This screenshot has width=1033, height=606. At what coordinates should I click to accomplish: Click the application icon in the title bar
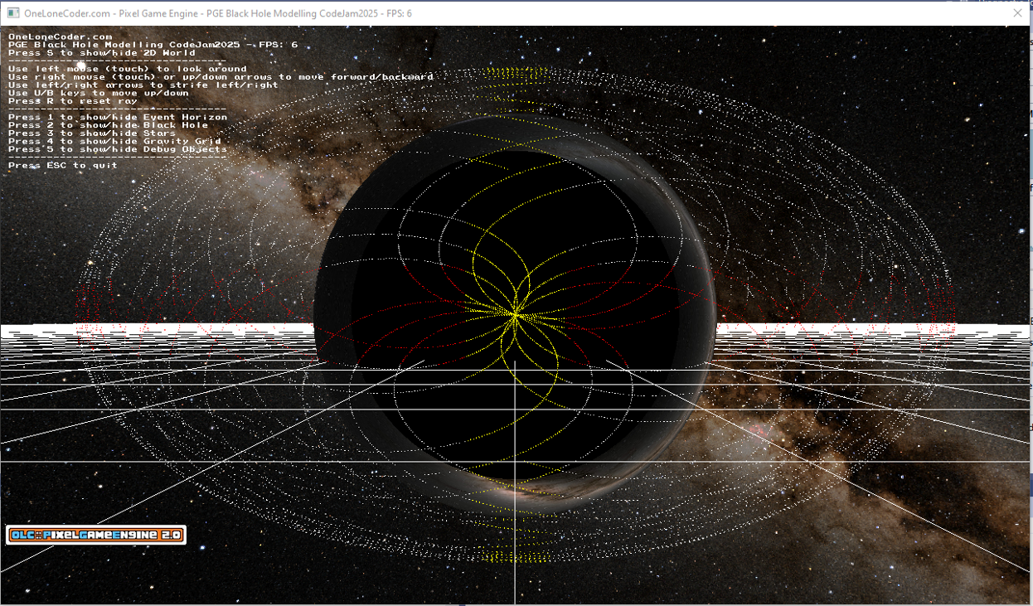point(14,12)
